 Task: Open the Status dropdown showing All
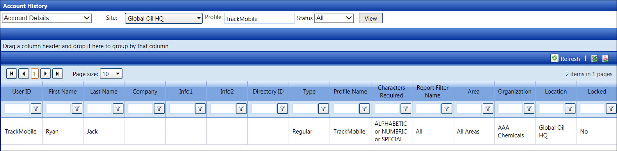pos(334,18)
